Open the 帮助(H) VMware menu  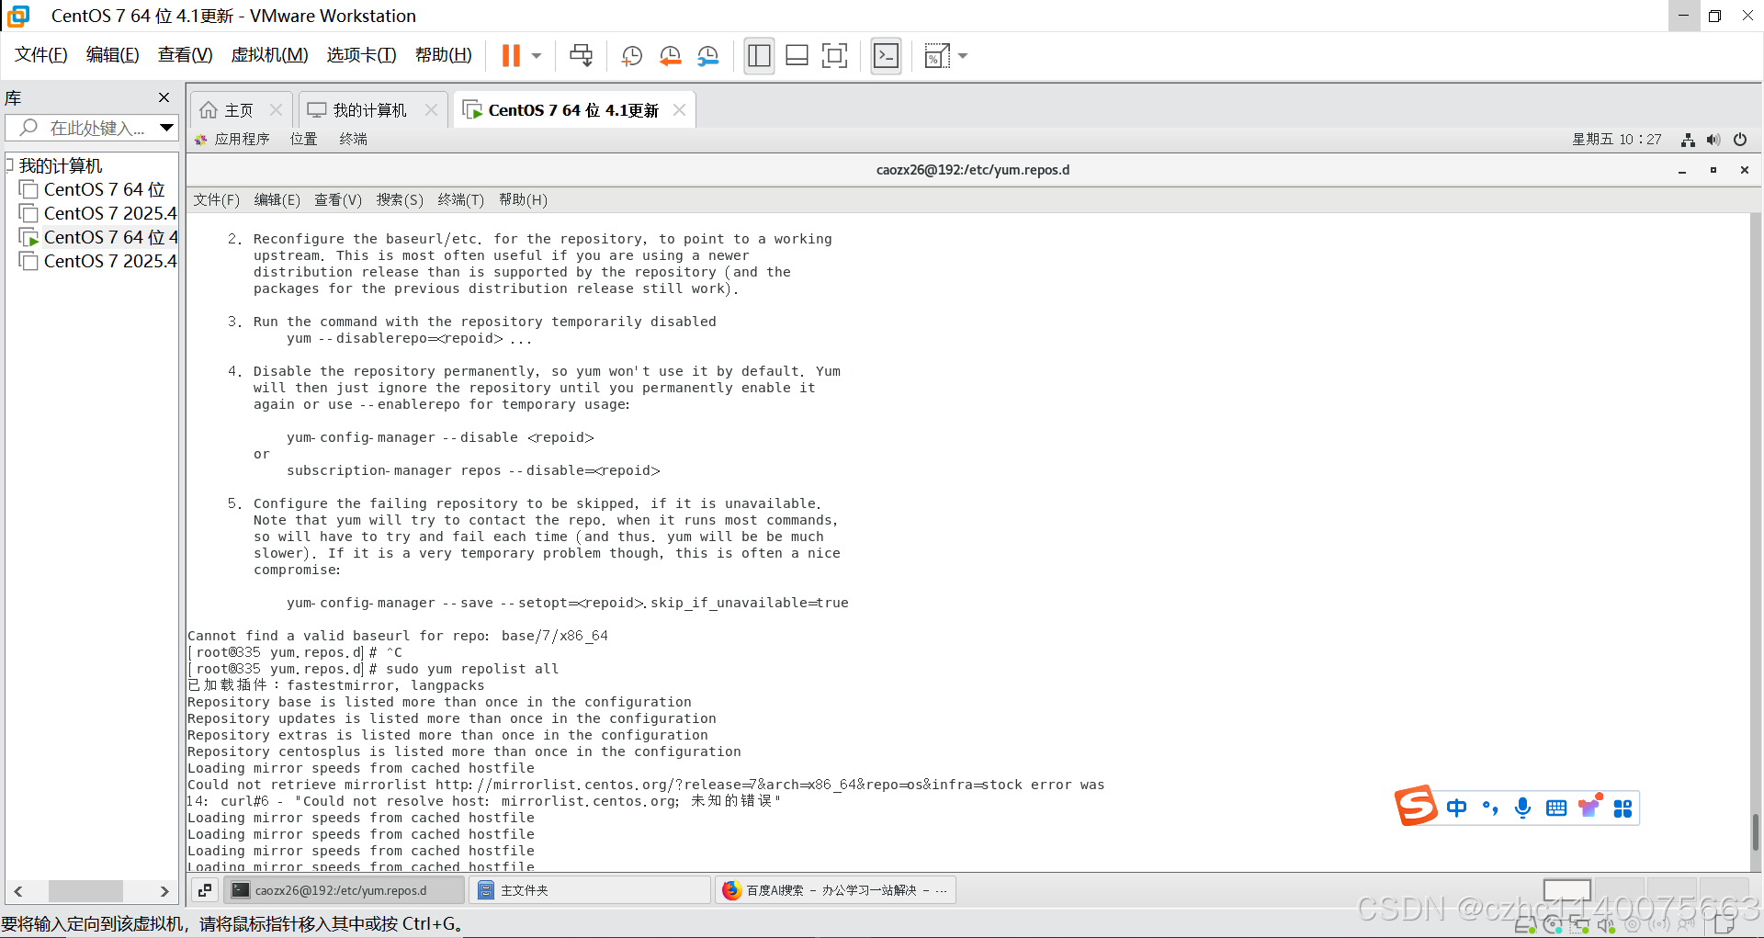[444, 55]
